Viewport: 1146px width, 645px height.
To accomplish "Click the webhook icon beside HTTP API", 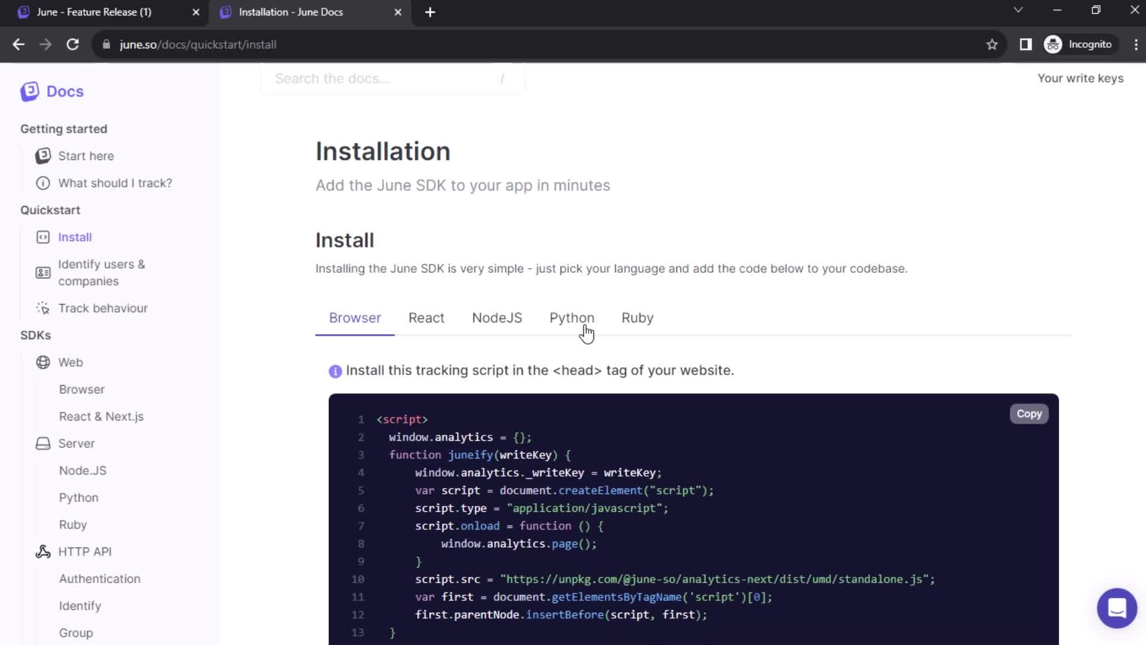I will point(43,552).
